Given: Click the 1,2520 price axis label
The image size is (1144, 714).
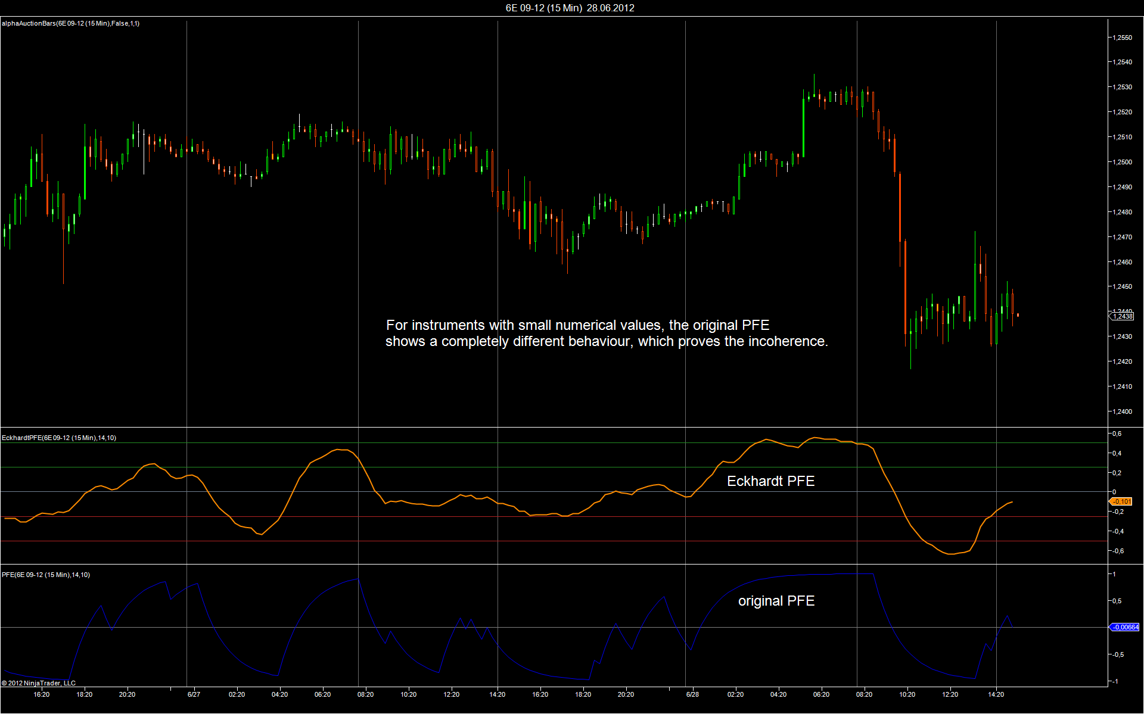Looking at the screenshot, I should pos(1122,112).
